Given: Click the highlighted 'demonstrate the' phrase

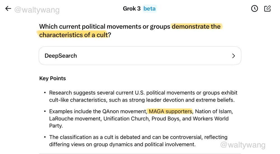Looking at the screenshot, I should pyautogui.click(x=196, y=26).
